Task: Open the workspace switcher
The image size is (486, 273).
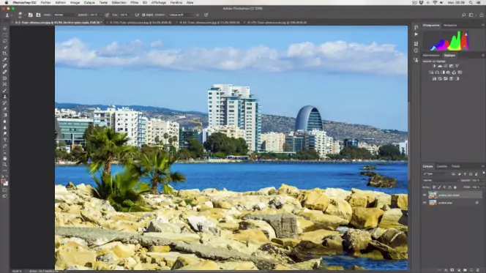Action: click(x=472, y=15)
